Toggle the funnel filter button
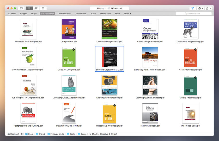The height and width of the screenshot is (141, 219). 193,8
